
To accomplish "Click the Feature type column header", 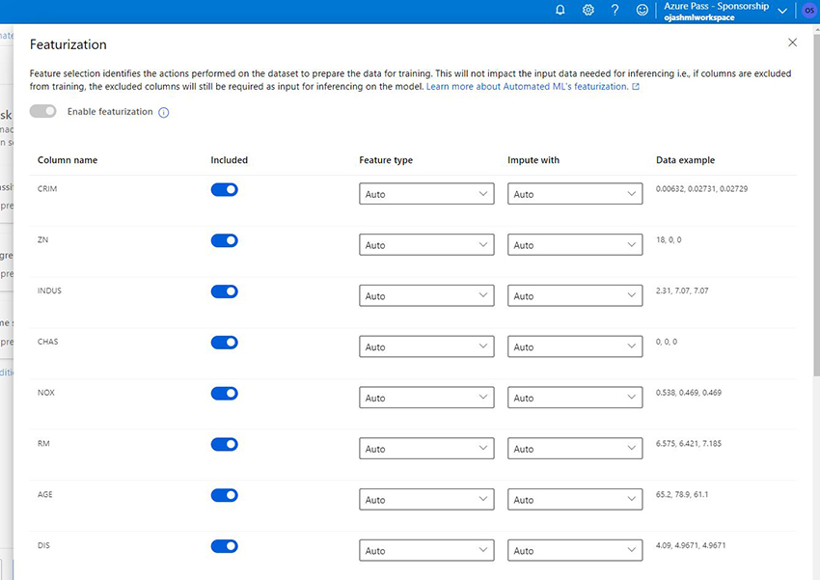I will [x=386, y=160].
